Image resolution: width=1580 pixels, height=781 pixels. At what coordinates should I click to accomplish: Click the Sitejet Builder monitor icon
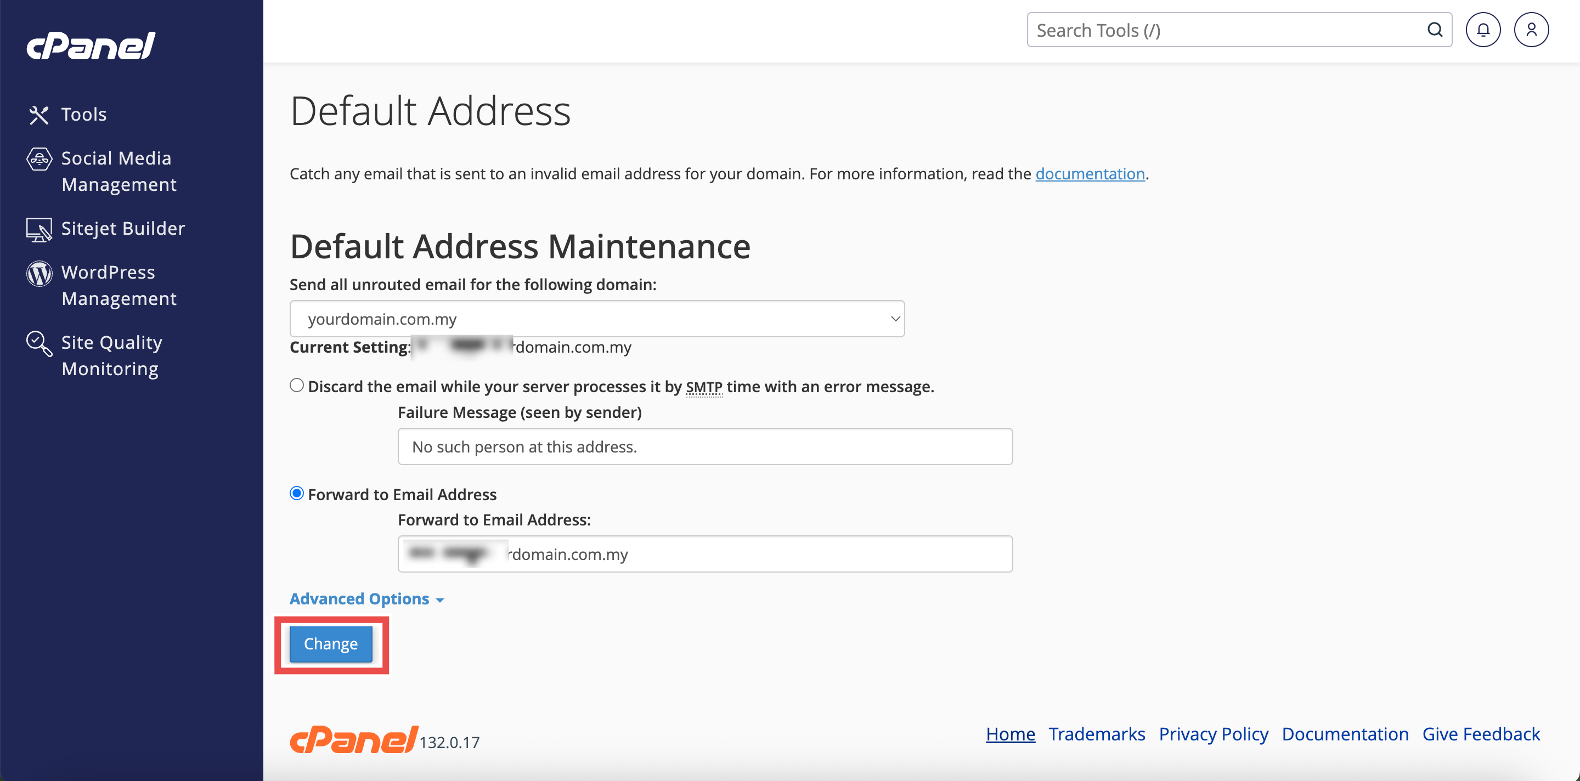(38, 229)
